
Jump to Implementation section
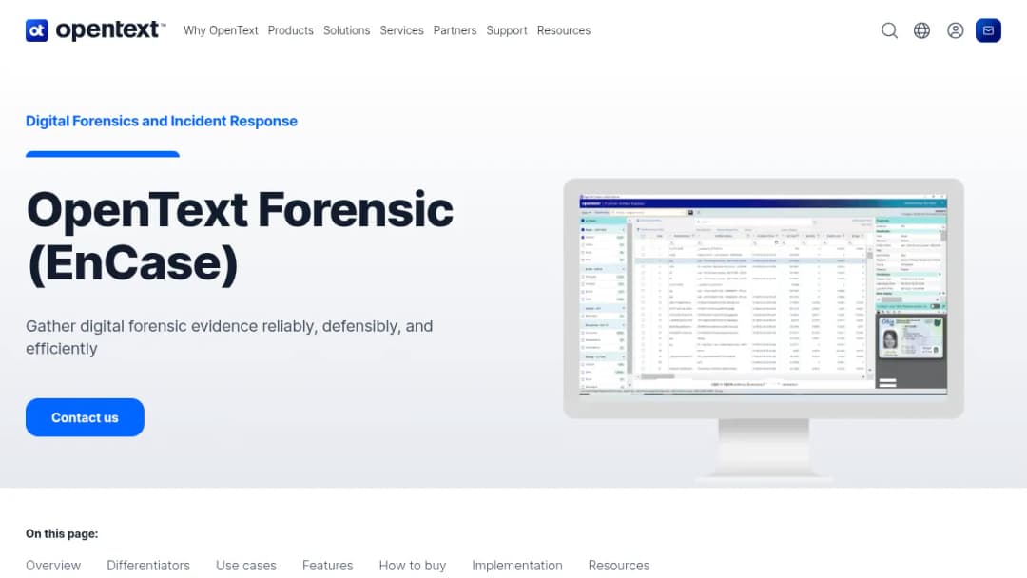point(516,565)
